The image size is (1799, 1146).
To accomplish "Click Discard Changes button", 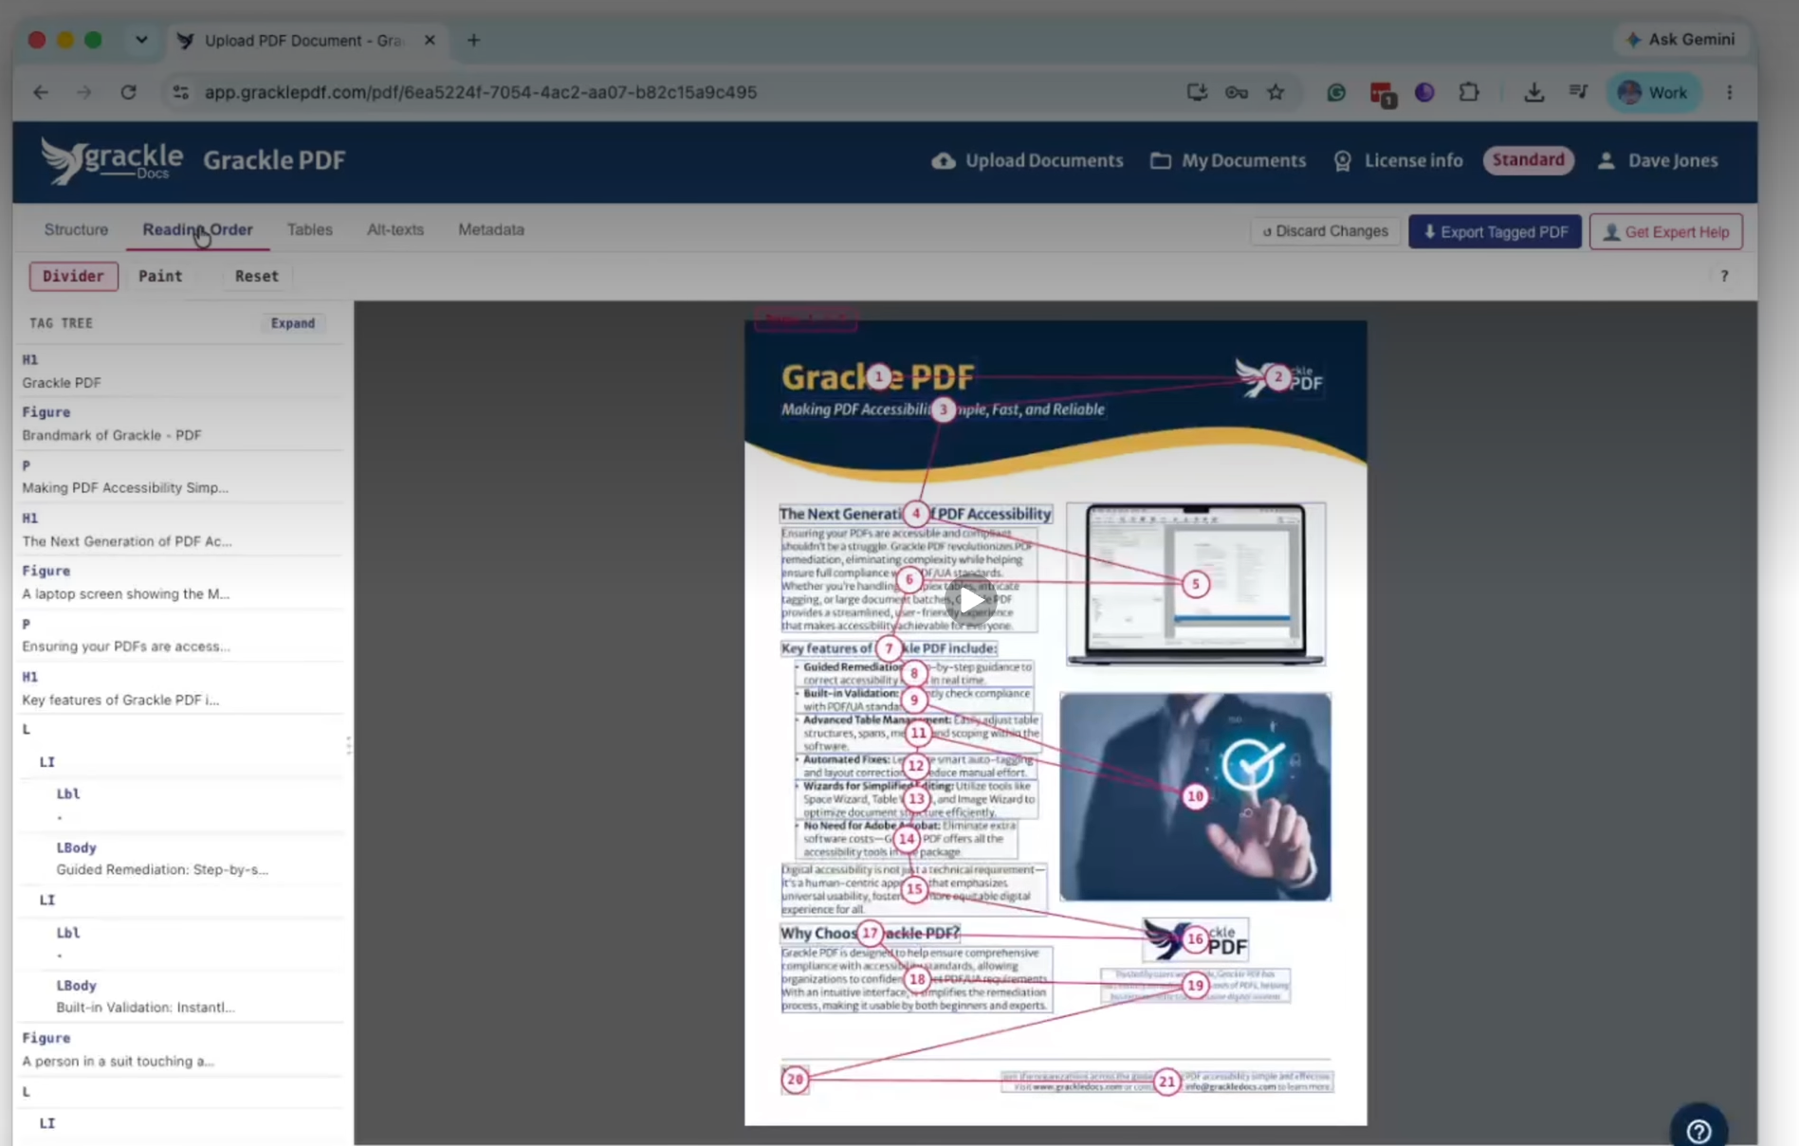I will (x=1325, y=231).
